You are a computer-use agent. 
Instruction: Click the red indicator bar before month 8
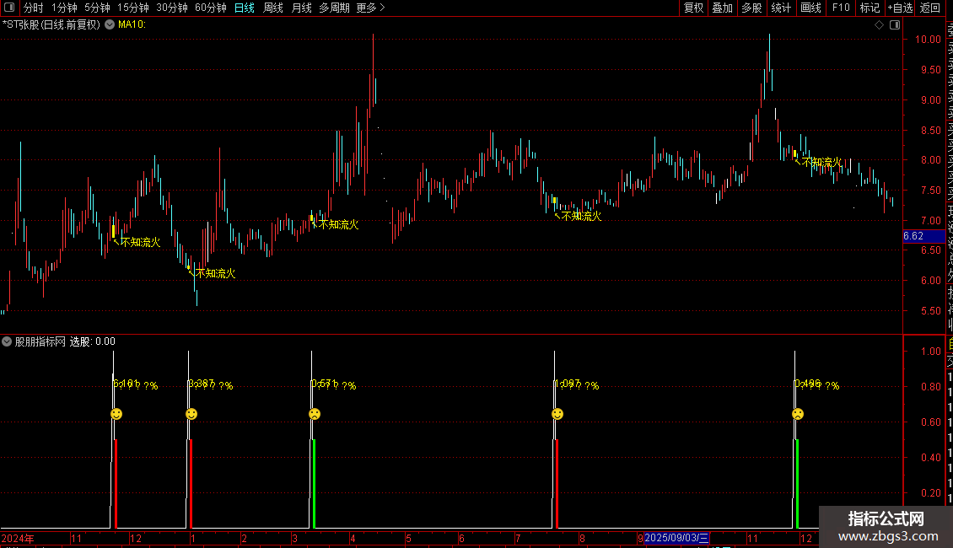[557, 484]
